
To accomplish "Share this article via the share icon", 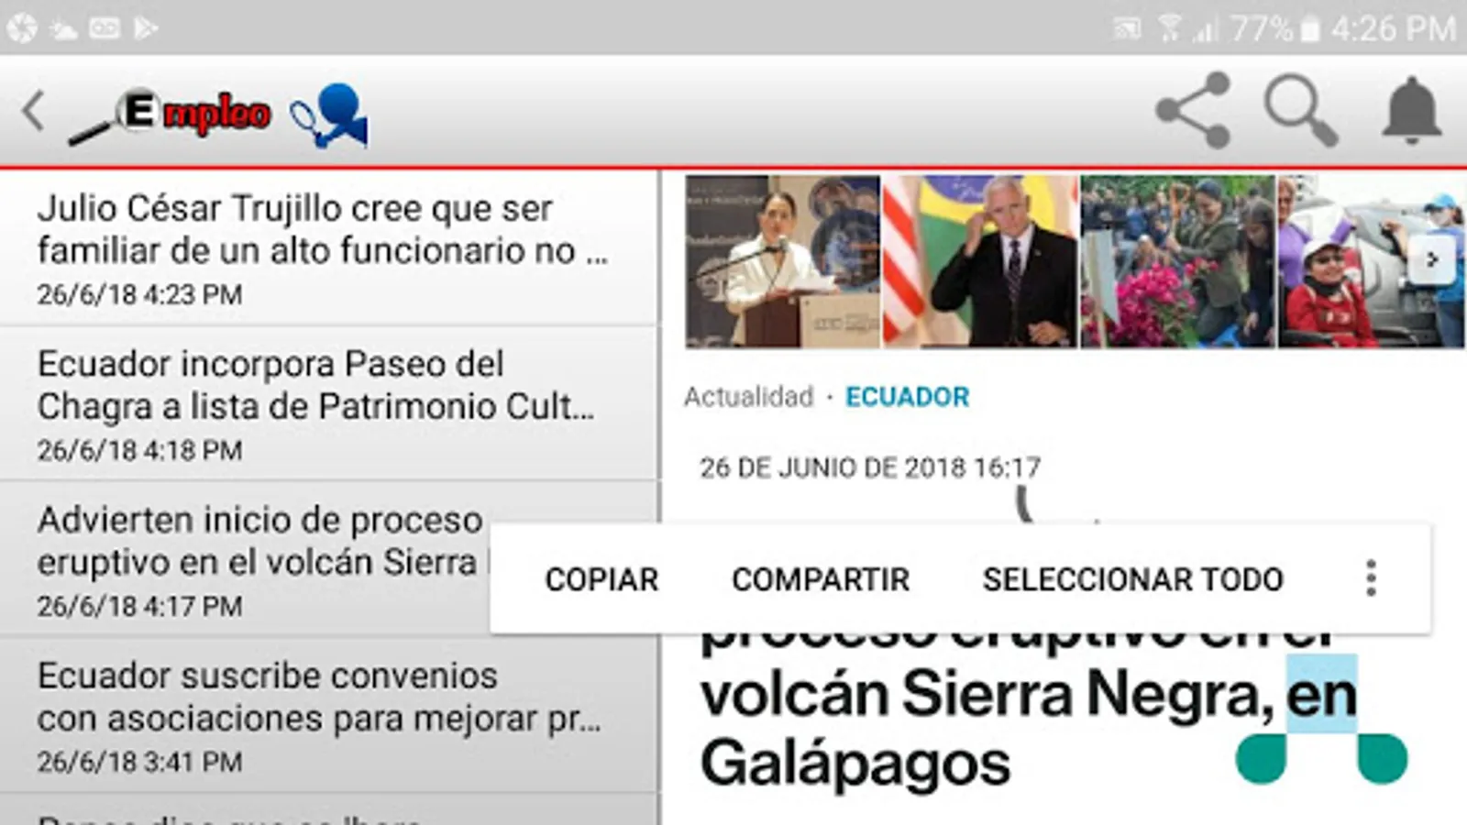I will [x=1193, y=111].
